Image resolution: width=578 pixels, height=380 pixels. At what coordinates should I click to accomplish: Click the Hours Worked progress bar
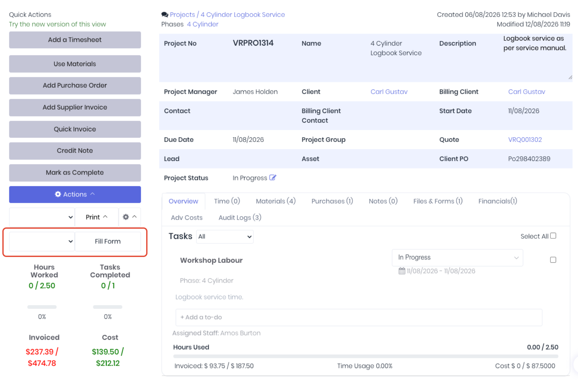click(42, 307)
